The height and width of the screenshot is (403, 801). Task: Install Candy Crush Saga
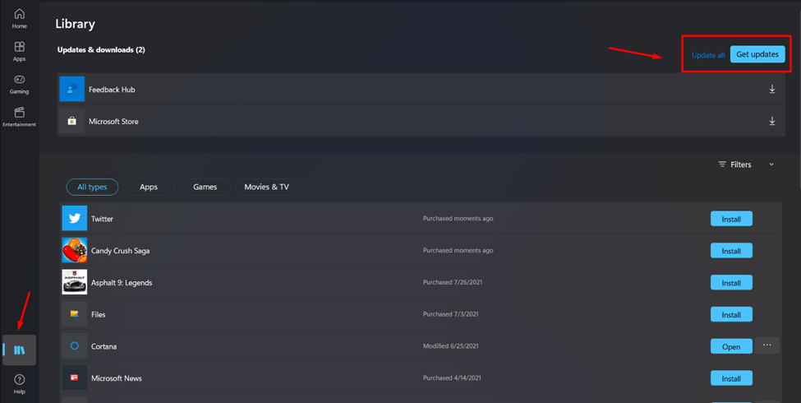pos(731,251)
